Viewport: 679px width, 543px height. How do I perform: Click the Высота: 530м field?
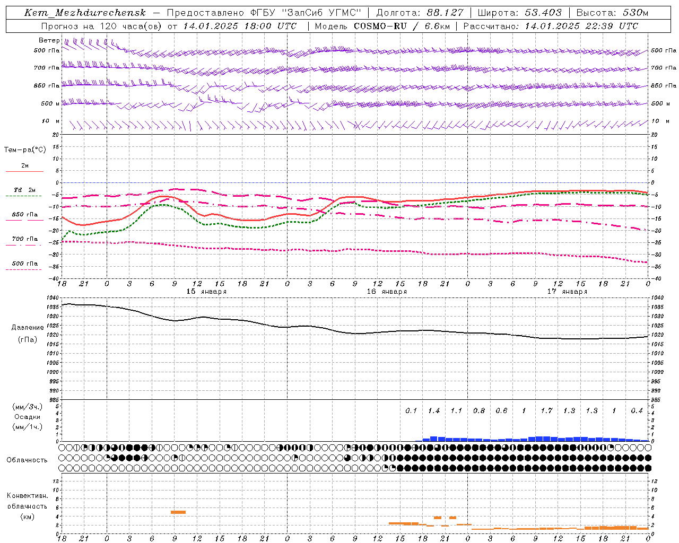click(612, 13)
